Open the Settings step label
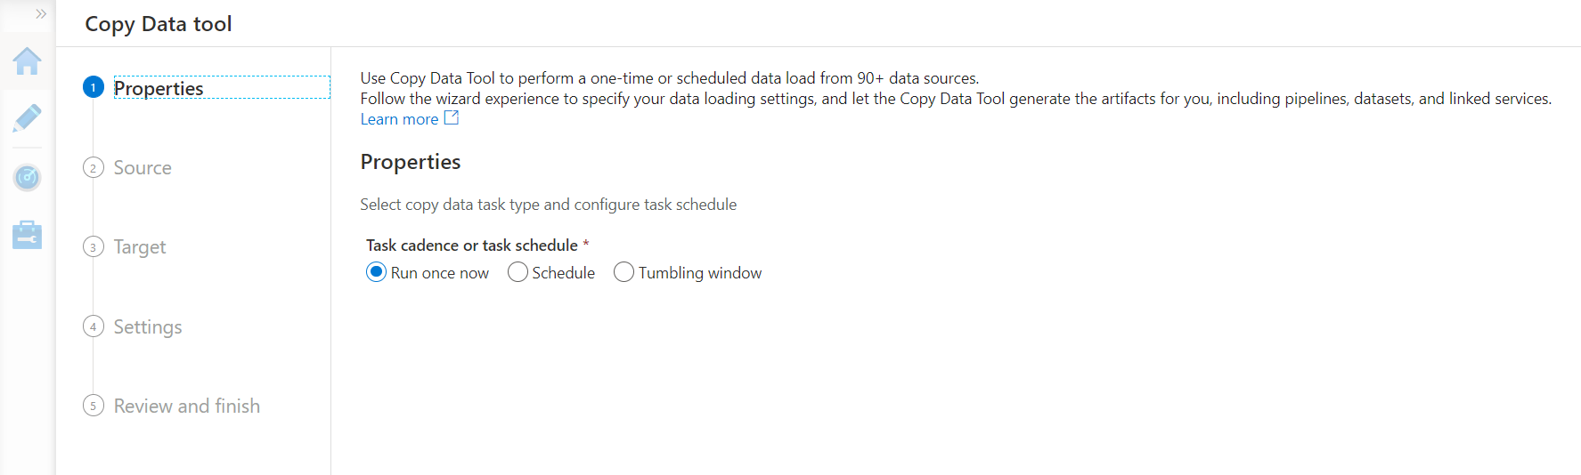The width and height of the screenshot is (1581, 475). (x=148, y=326)
